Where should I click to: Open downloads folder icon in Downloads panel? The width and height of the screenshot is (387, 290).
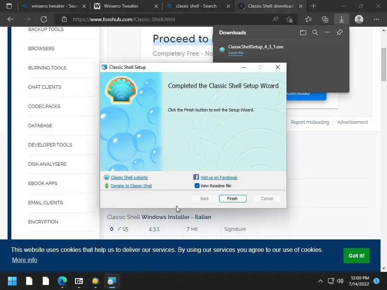pos(303,32)
